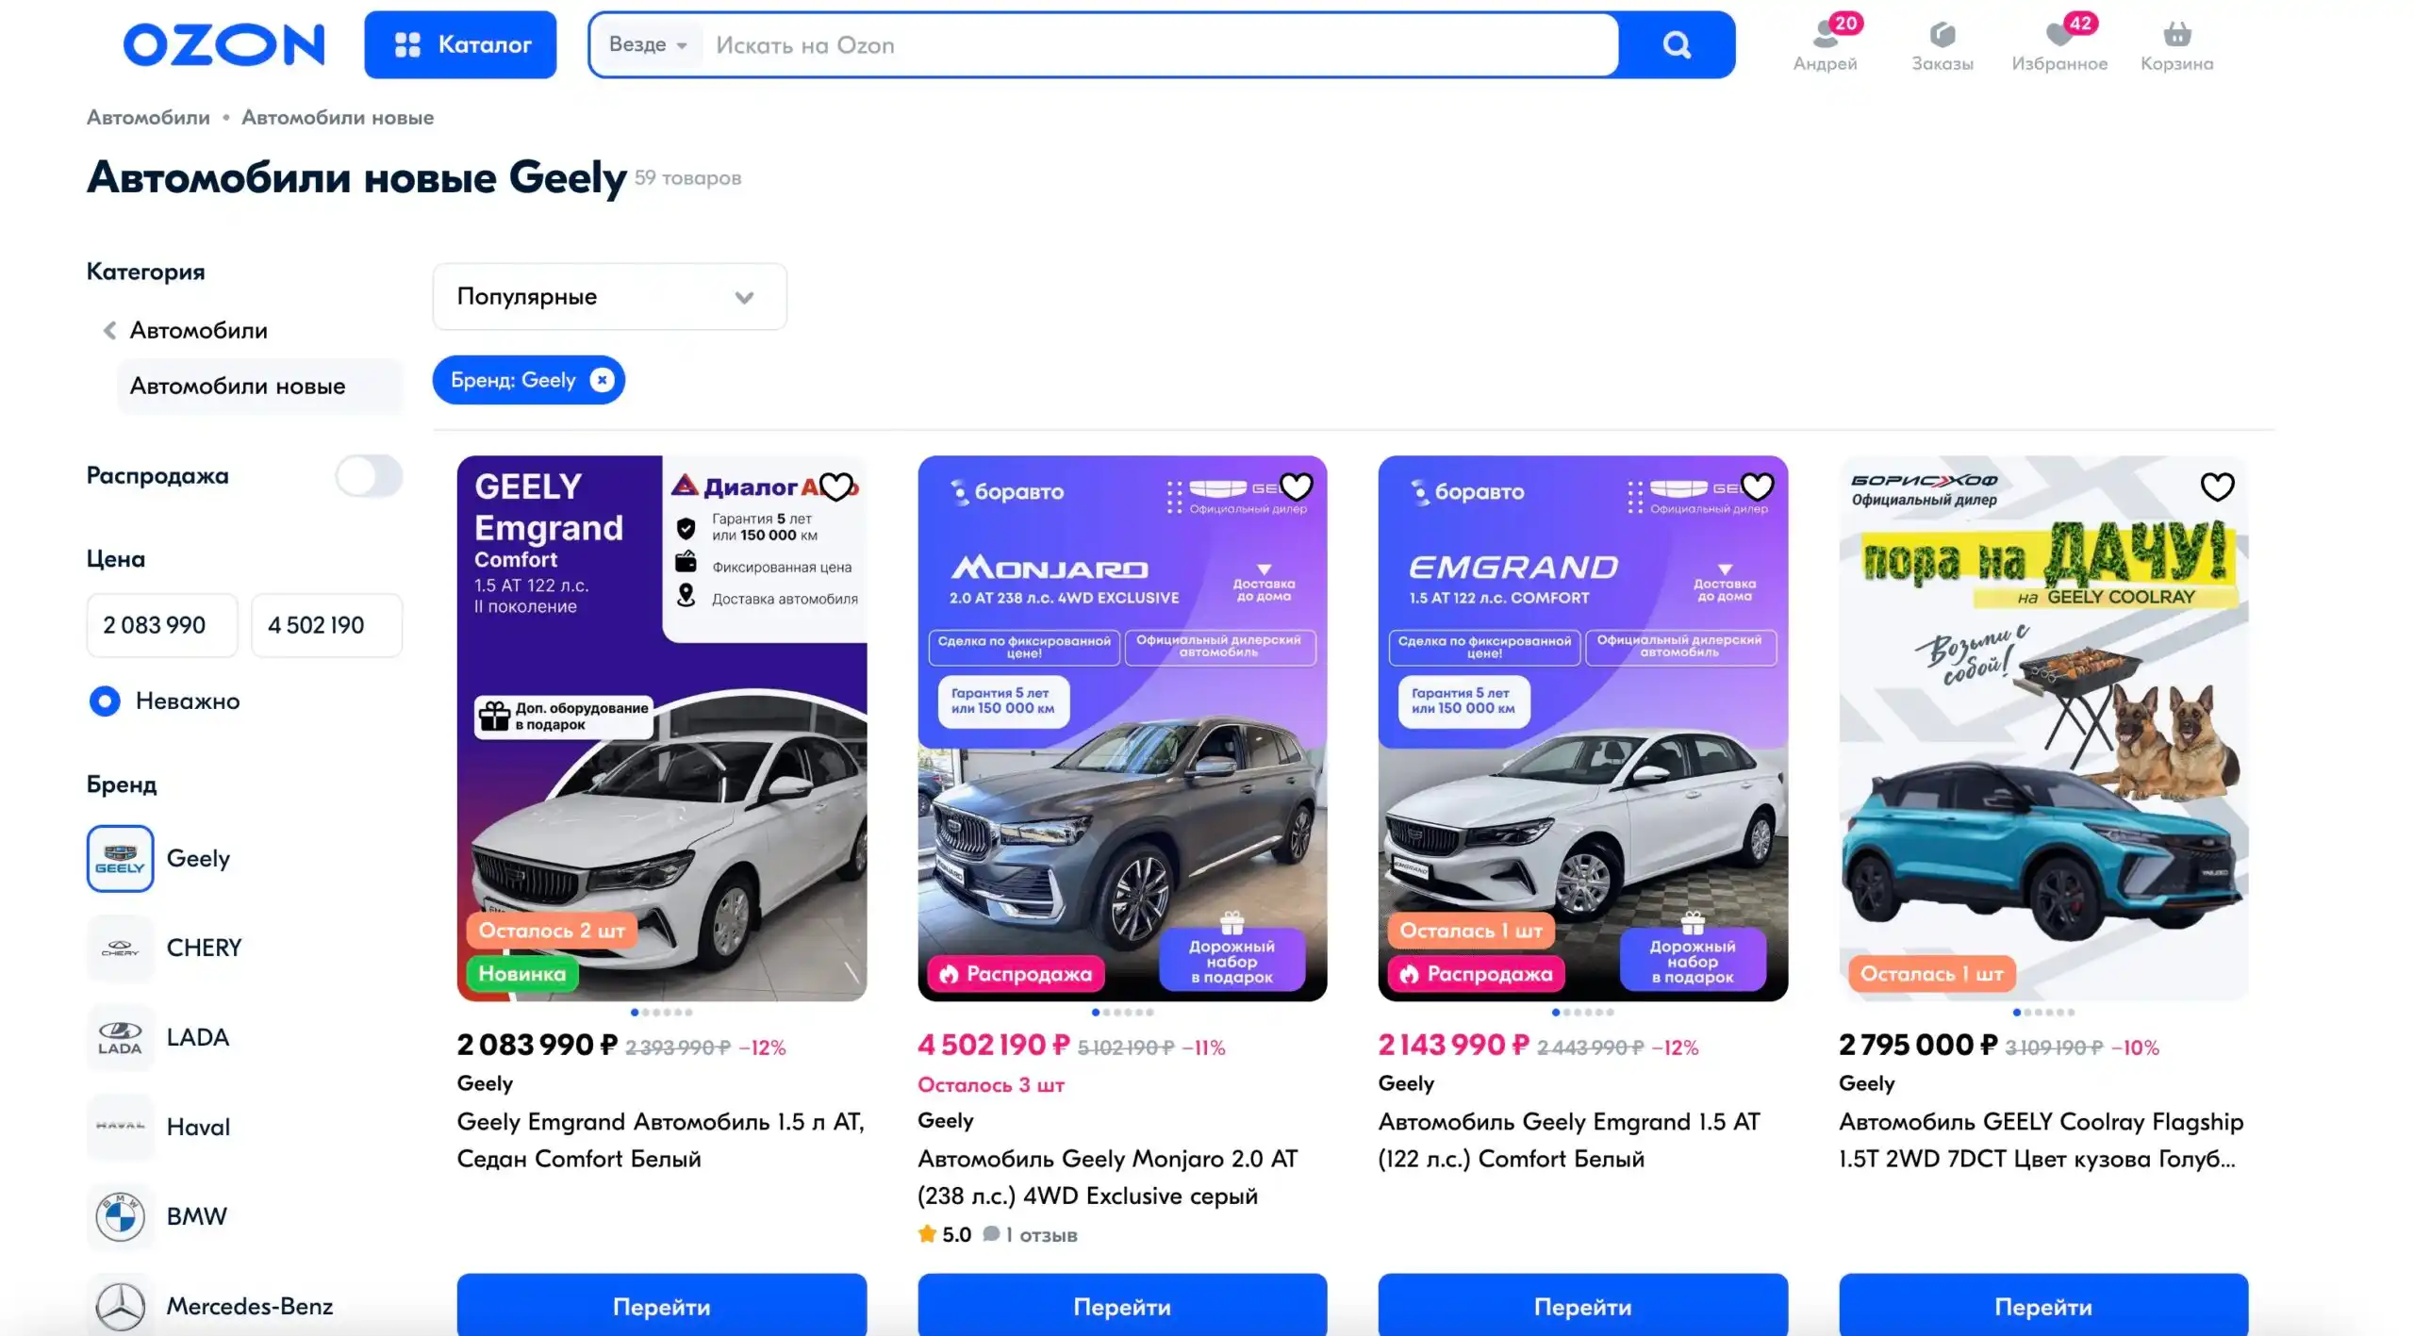Go back to the Автомобили category
This screenshot has height=1336, width=2414.
coord(187,330)
